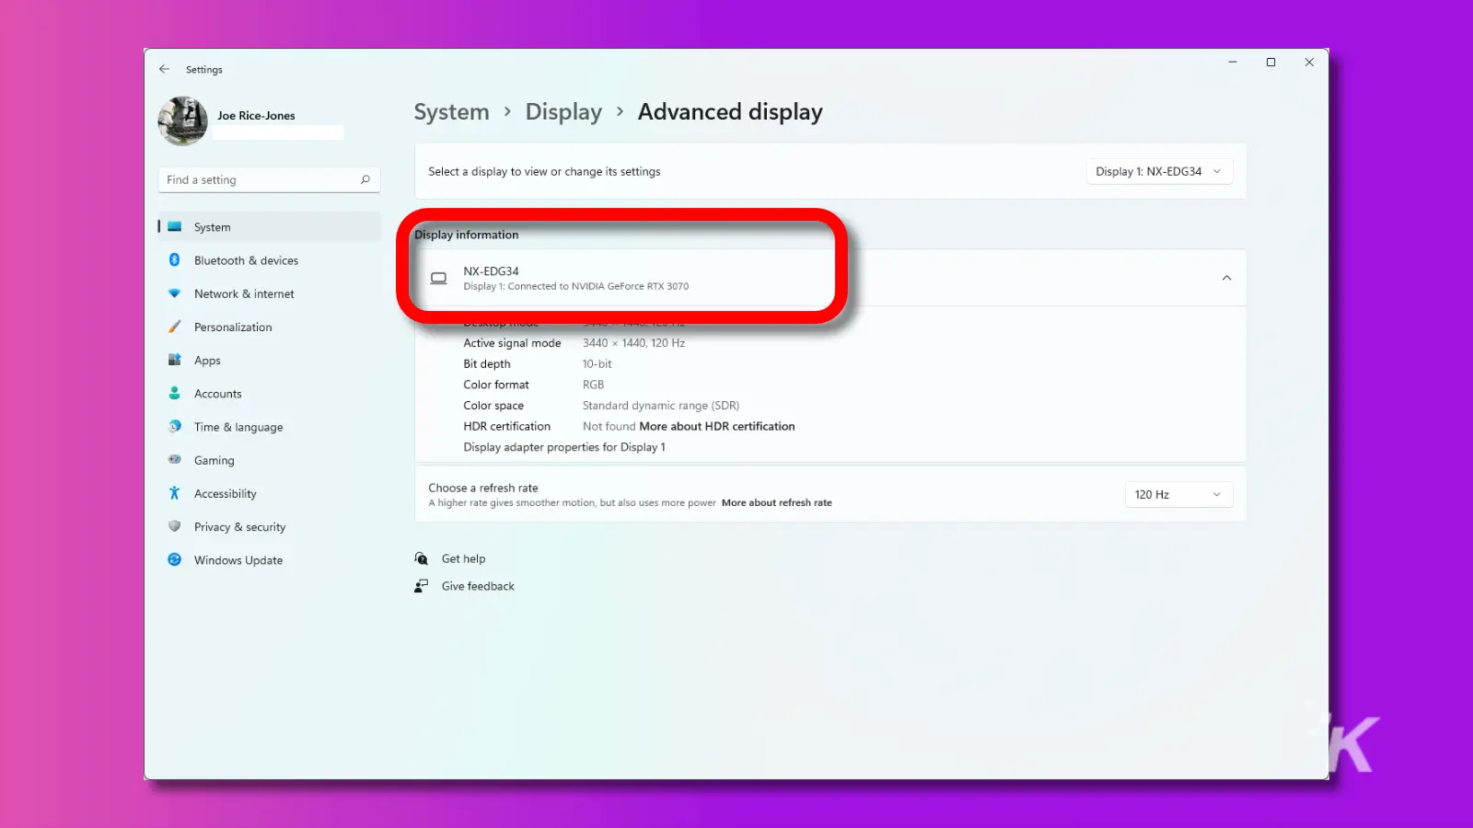Navigate to Display breadcrumb
This screenshot has width=1473, height=828.
click(x=563, y=112)
